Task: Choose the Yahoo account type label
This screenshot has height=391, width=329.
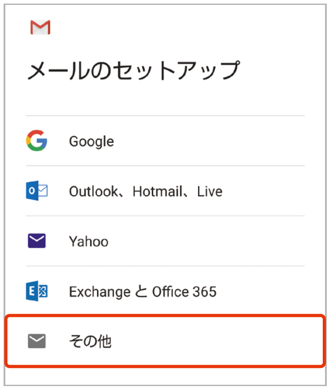Action: tap(89, 241)
